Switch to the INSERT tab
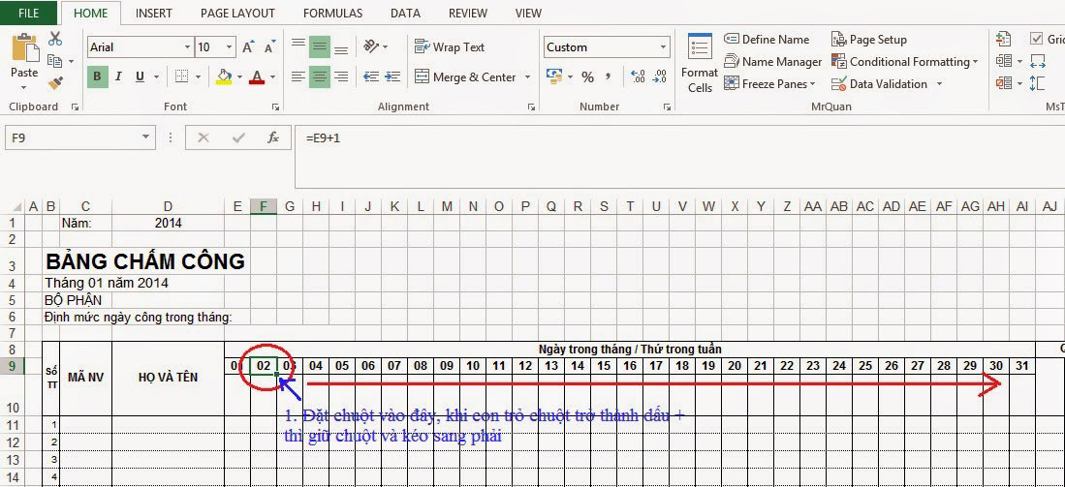 pos(153,13)
